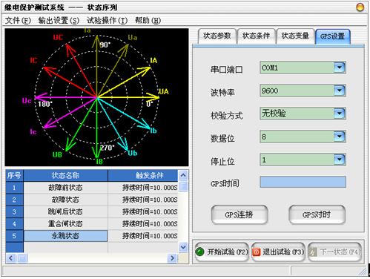Click the GPS对时 button
The image size is (370, 279).
[317, 214]
